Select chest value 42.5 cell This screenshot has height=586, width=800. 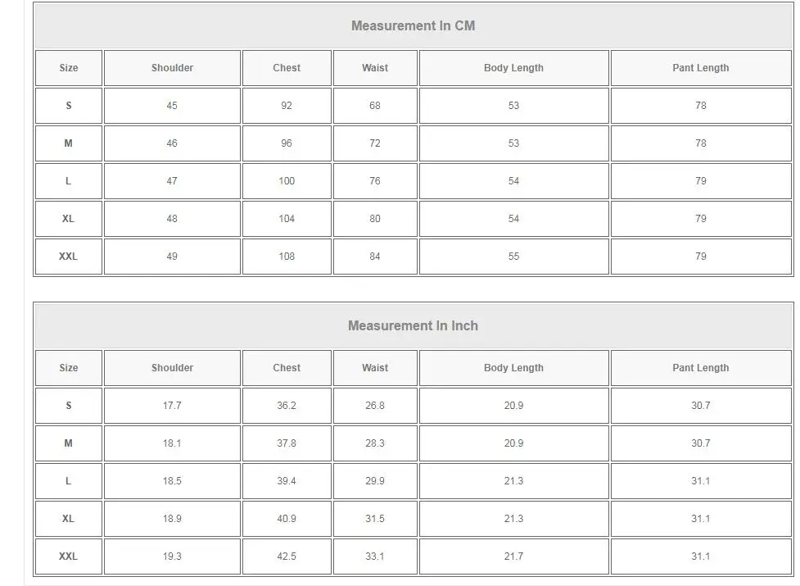pyautogui.click(x=287, y=556)
